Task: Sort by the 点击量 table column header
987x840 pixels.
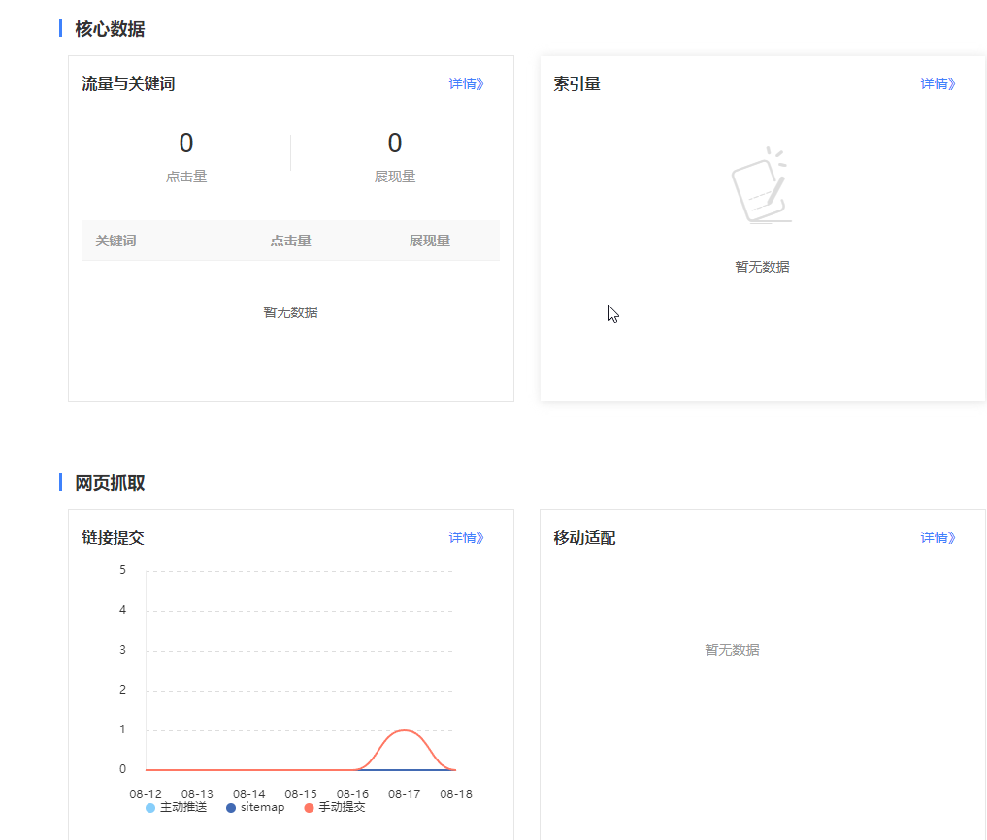Action: [x=290, y=242]
